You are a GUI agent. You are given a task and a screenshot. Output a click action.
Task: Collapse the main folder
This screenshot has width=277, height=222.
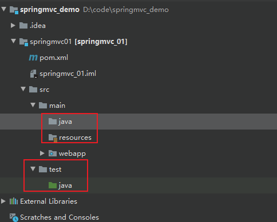33,105
